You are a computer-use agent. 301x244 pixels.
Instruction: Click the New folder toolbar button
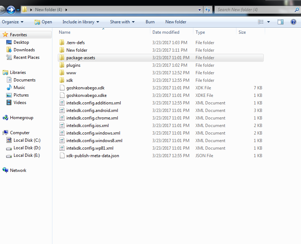(176, 22)
